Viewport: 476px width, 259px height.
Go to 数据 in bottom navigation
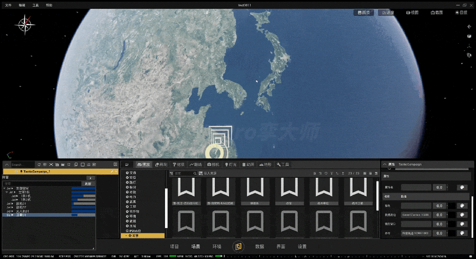click(x=259, y=246)
